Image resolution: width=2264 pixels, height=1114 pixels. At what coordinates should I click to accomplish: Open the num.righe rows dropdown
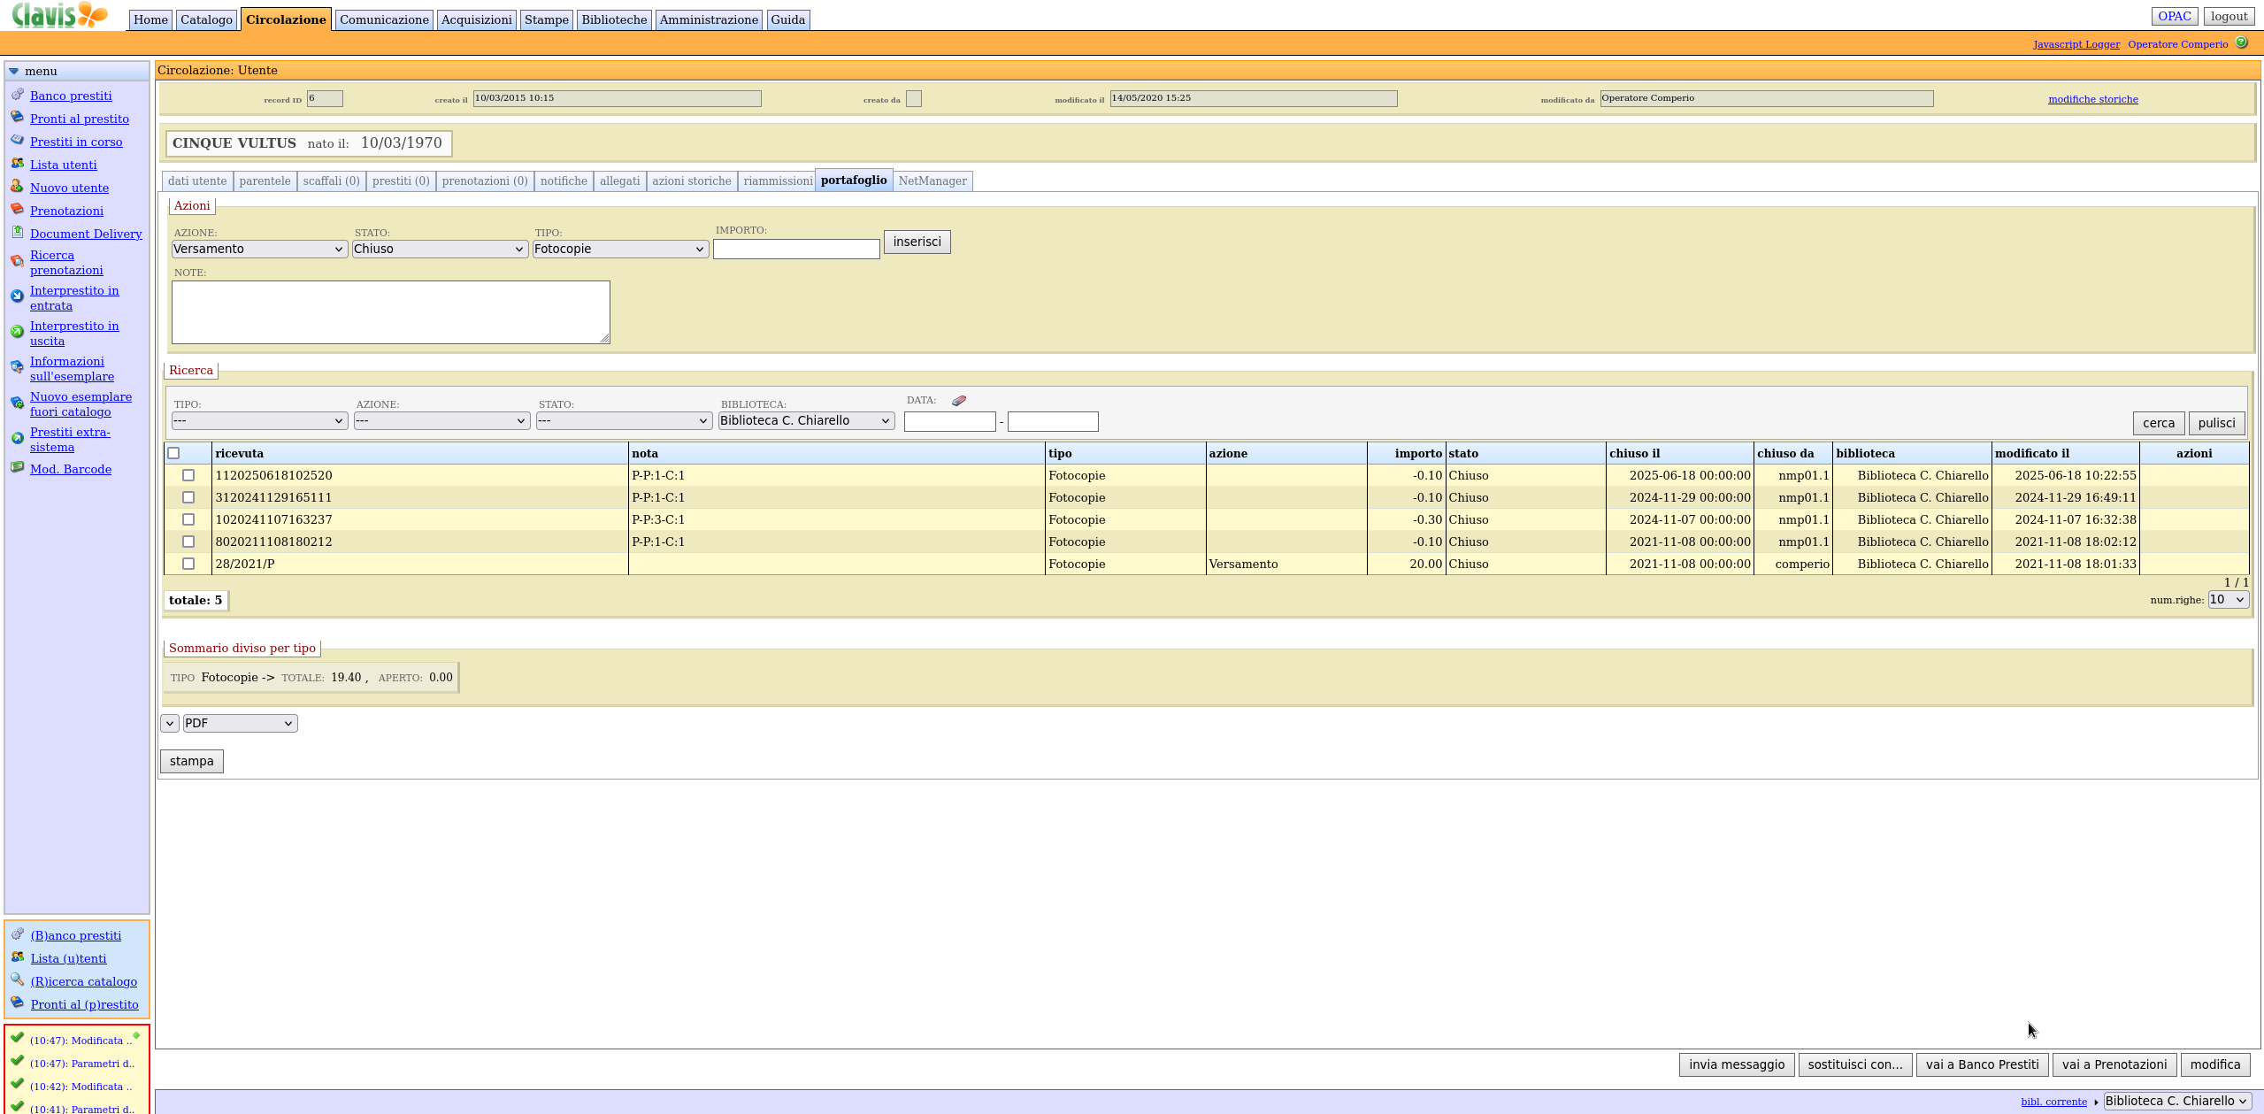pyautogui.click(x=2227, y=600)
